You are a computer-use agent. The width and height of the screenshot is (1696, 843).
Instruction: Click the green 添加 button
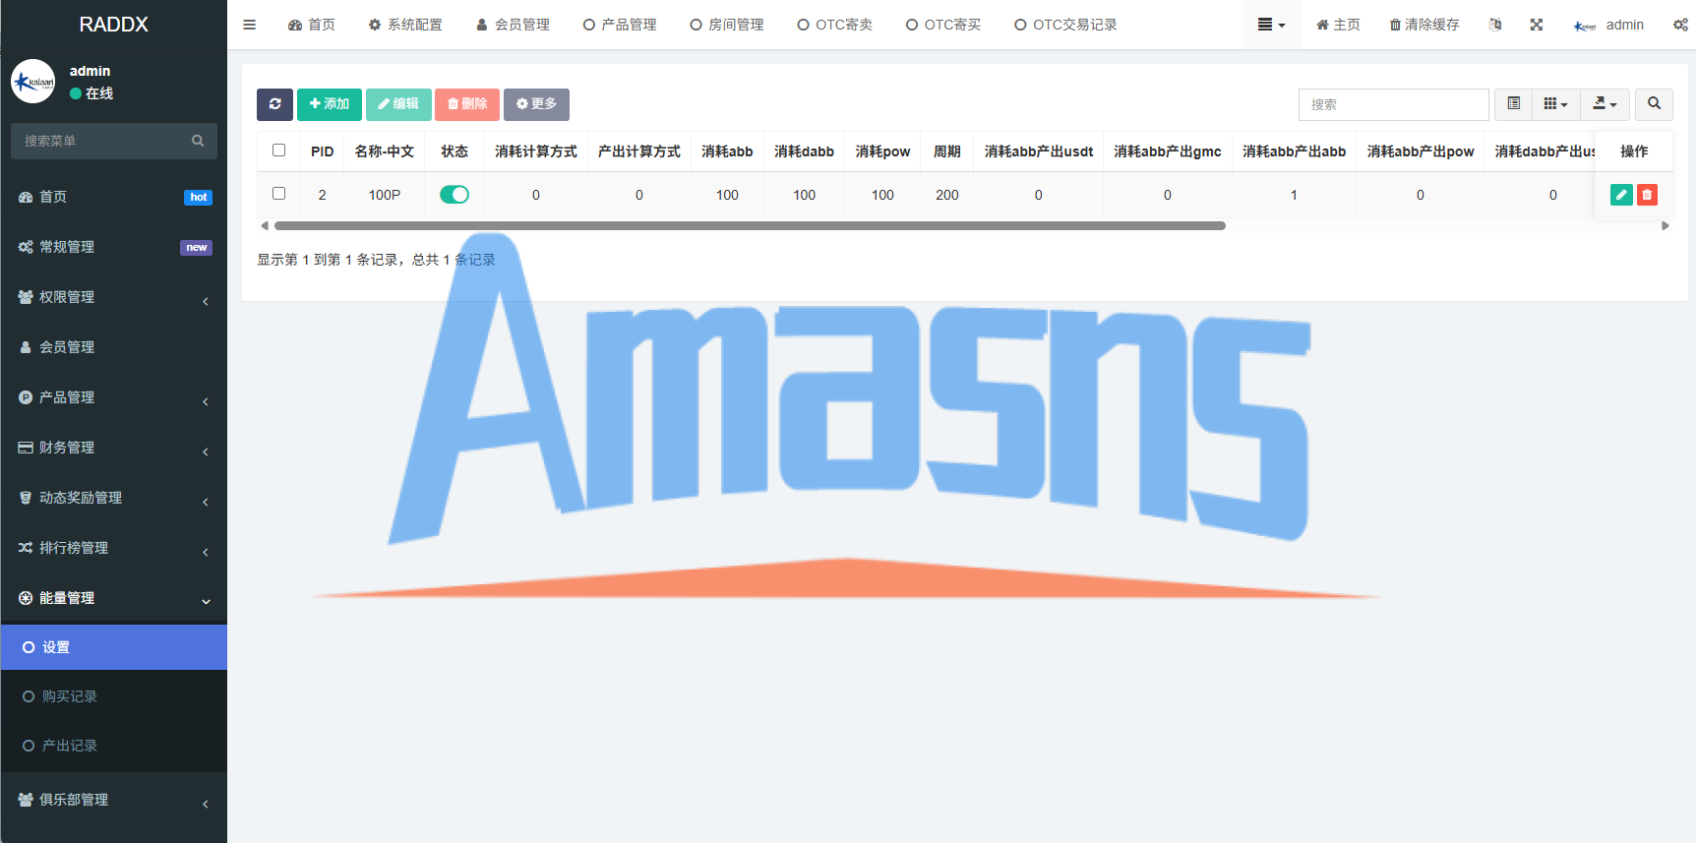[x=330, y=104]
